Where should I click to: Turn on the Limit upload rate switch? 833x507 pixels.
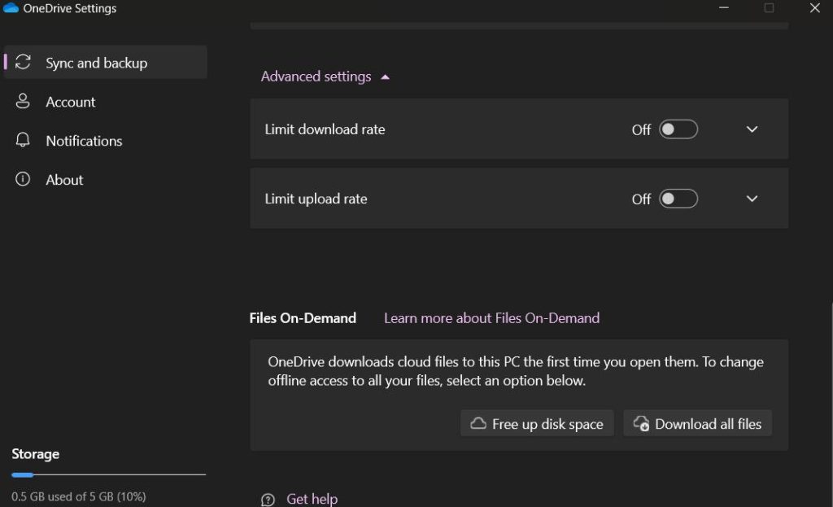coord(678,199)
